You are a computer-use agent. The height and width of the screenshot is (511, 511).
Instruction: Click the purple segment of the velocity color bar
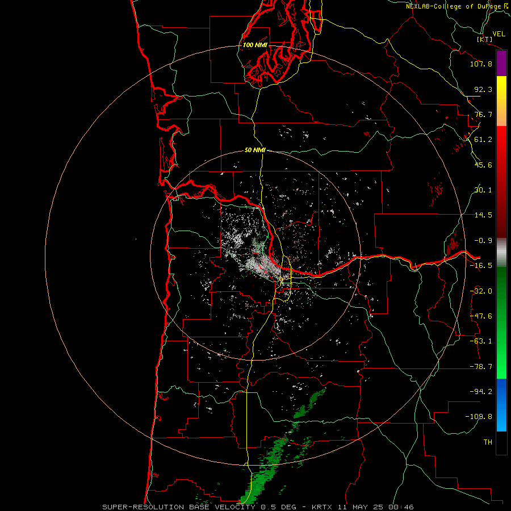tap(501, 64)
